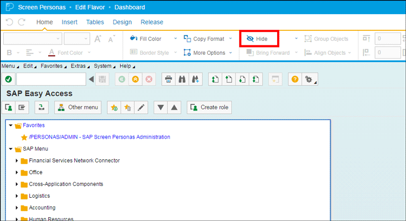Click the Change Favorites pencil icon
Viewport: 406px width, 221px height.
(x=141, y=107)
